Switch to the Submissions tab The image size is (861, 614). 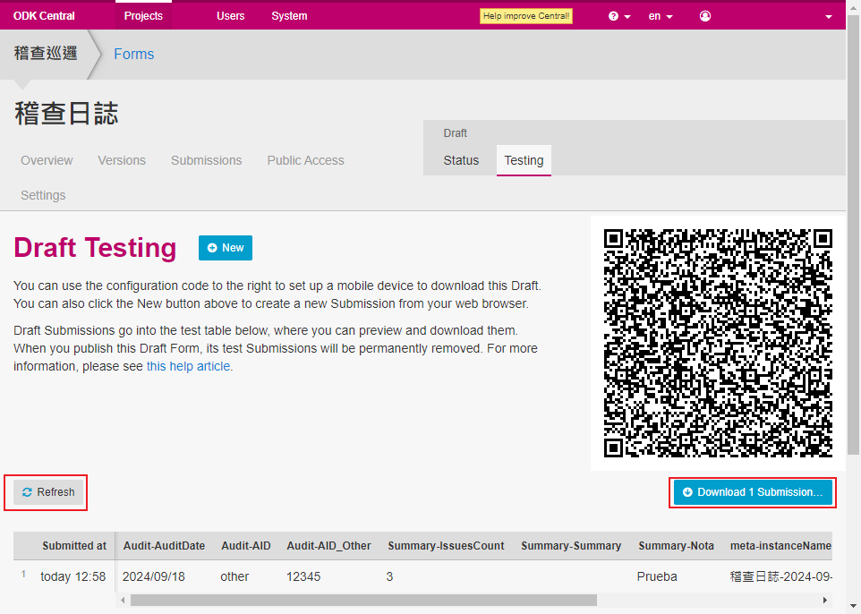coord(207,160)
